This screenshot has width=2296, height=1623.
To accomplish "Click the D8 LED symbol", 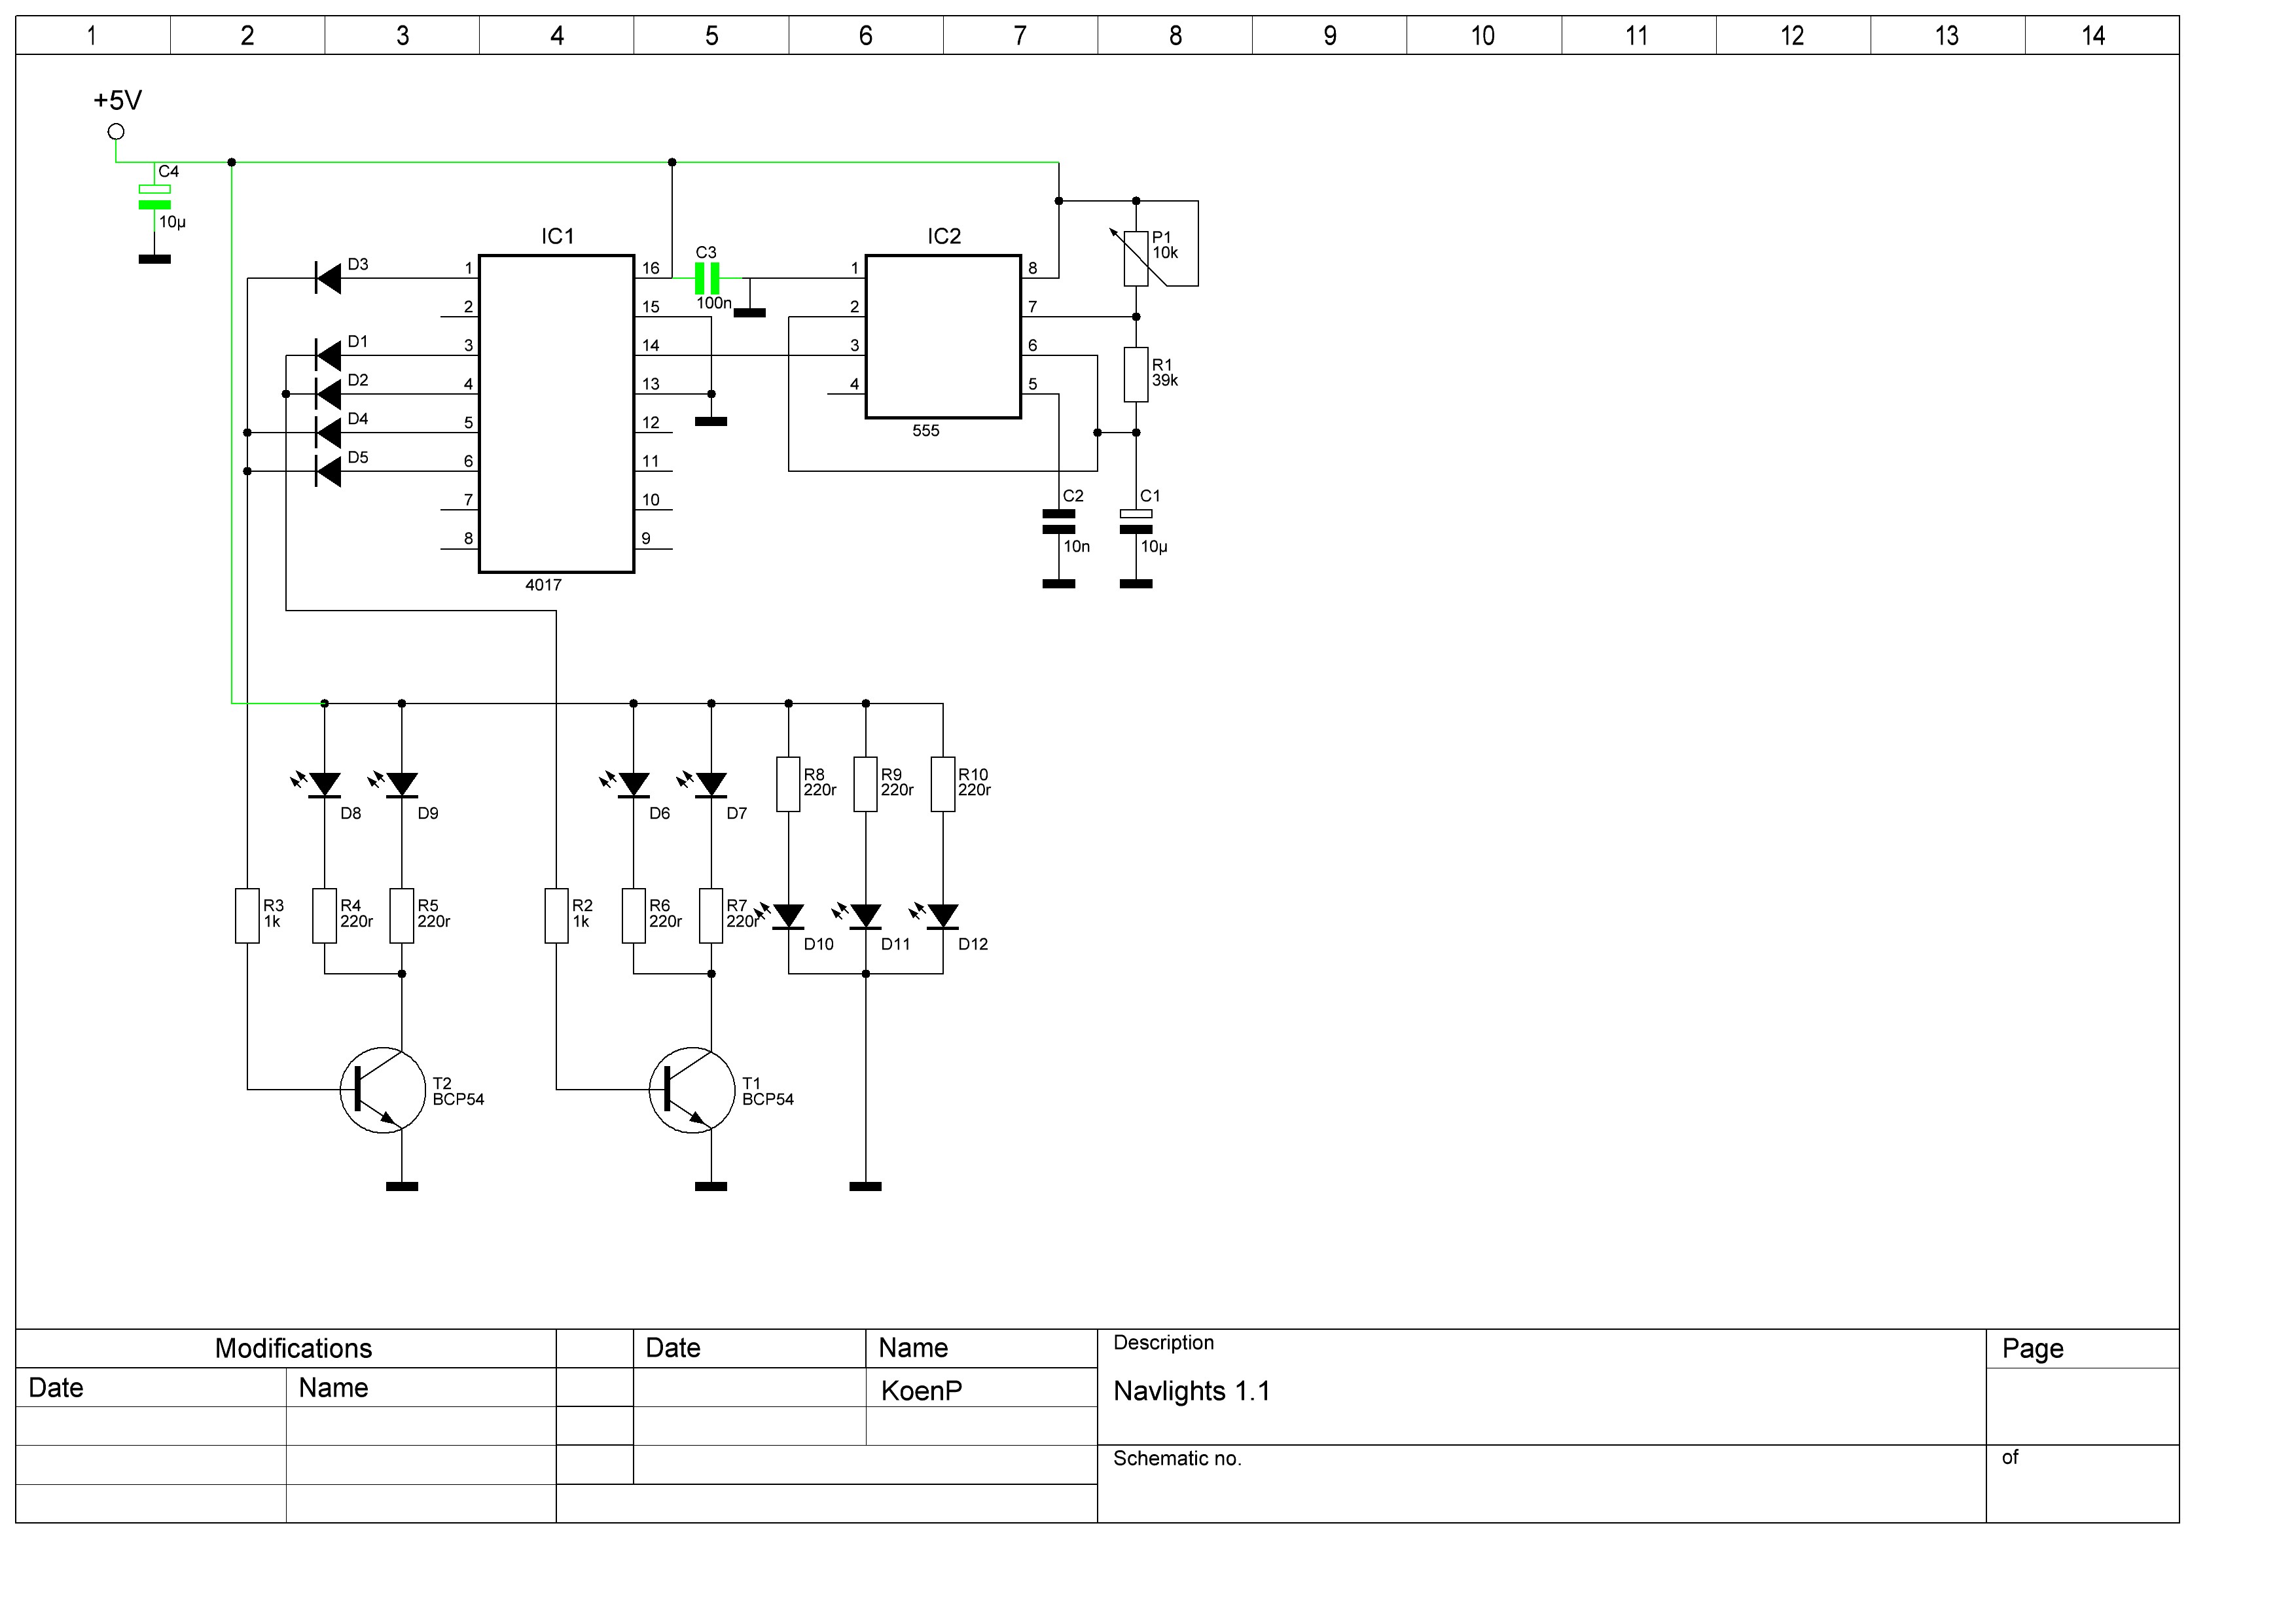I will [x=324, y=785].
